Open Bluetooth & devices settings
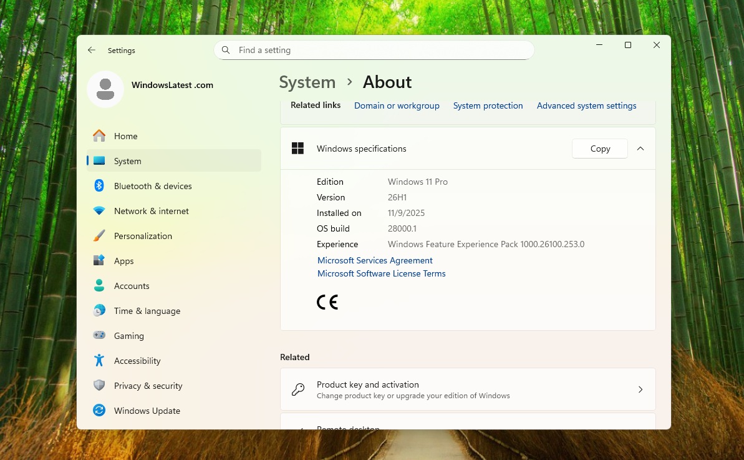 (x=99, y=185)
